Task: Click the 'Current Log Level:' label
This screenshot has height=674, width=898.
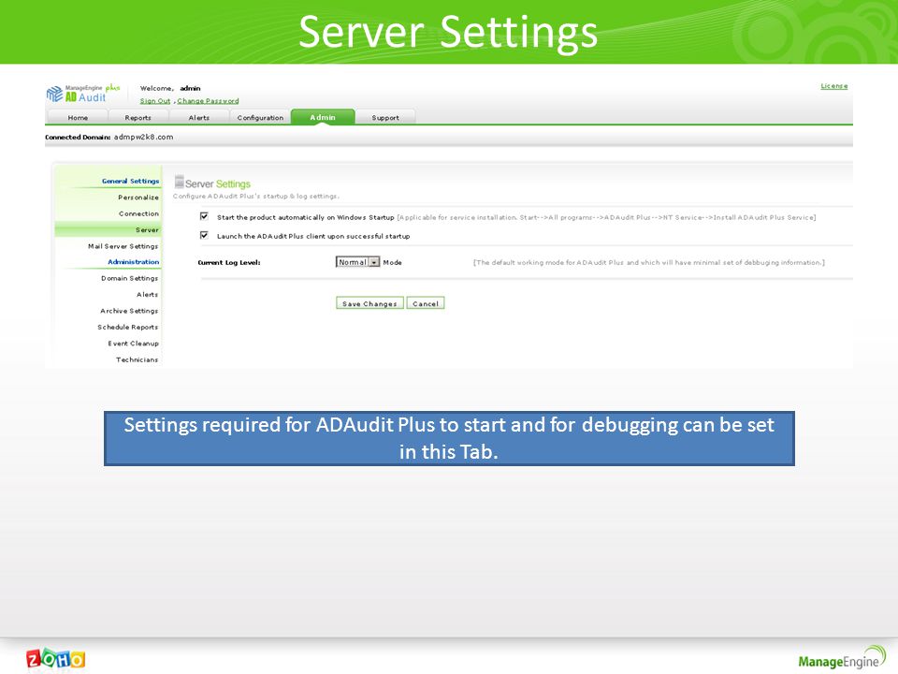Action: (x=229, y=262)
